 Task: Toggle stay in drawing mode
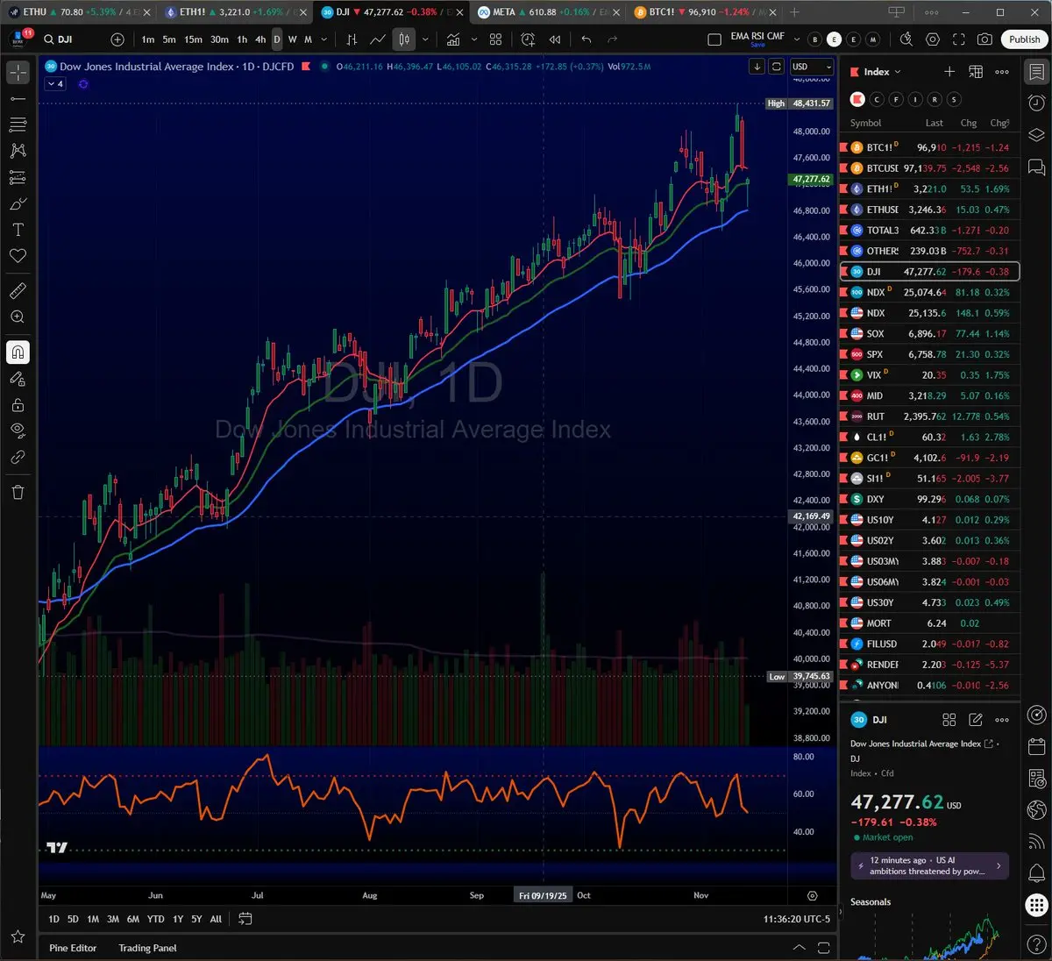coord(18,379)
